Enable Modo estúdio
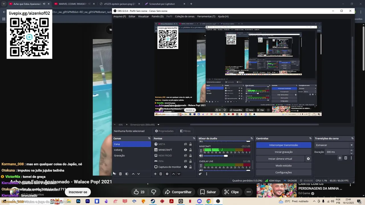This screenshot has width=365, height=205. [x=283, y=166]
